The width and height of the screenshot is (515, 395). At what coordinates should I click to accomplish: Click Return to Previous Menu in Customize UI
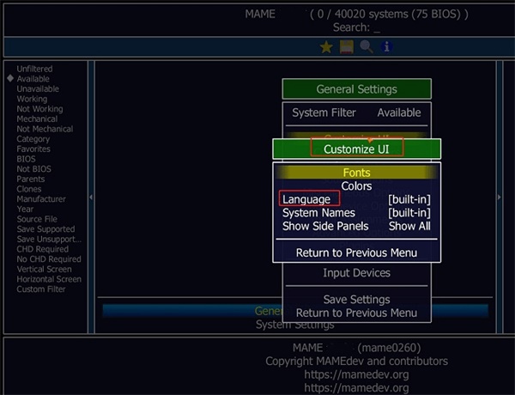point(356,252)
